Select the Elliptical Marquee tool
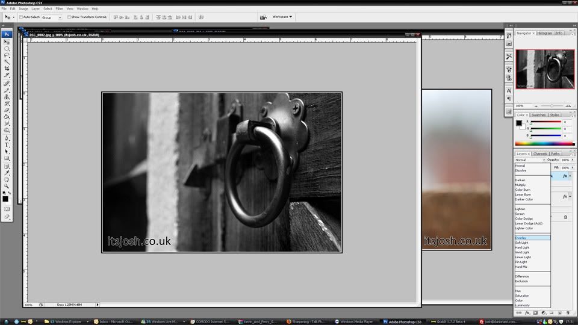This screenshot has width=578, height=325. pyautogui.click(x=7, y=49)
